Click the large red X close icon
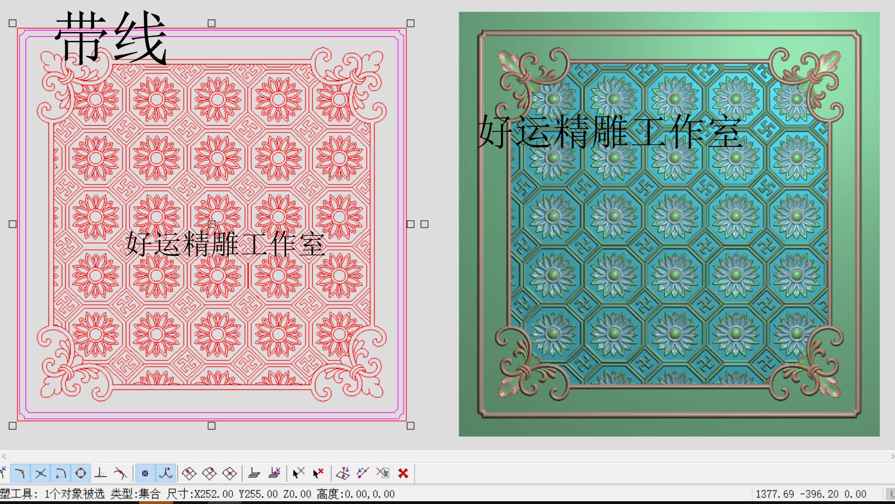 pyautogui.click(x=404, y=473)
